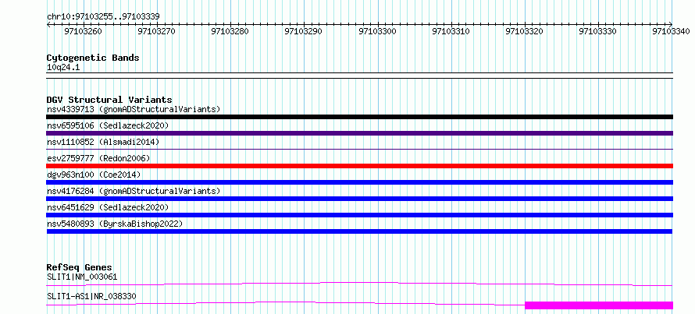Viewport: 695px width, 314px height.
Task: Click ruler position 97103290
Action: pos(304,31)
